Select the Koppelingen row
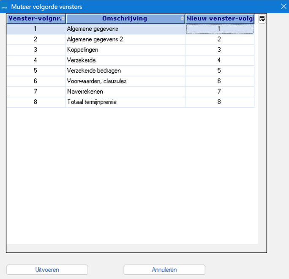 125,50
